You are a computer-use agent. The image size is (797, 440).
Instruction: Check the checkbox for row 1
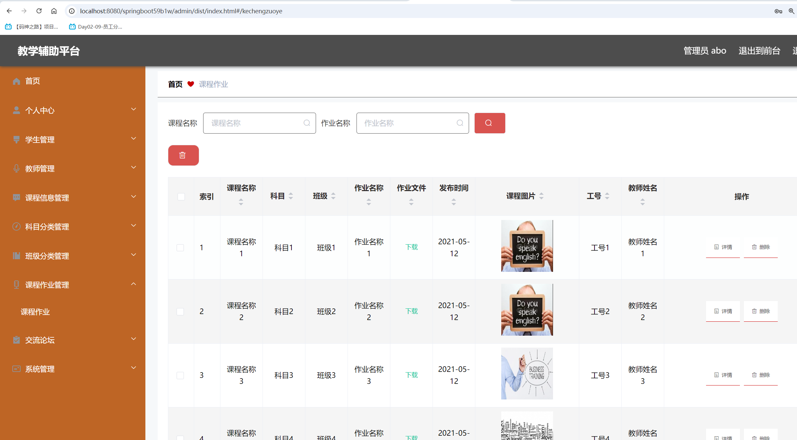180,248
